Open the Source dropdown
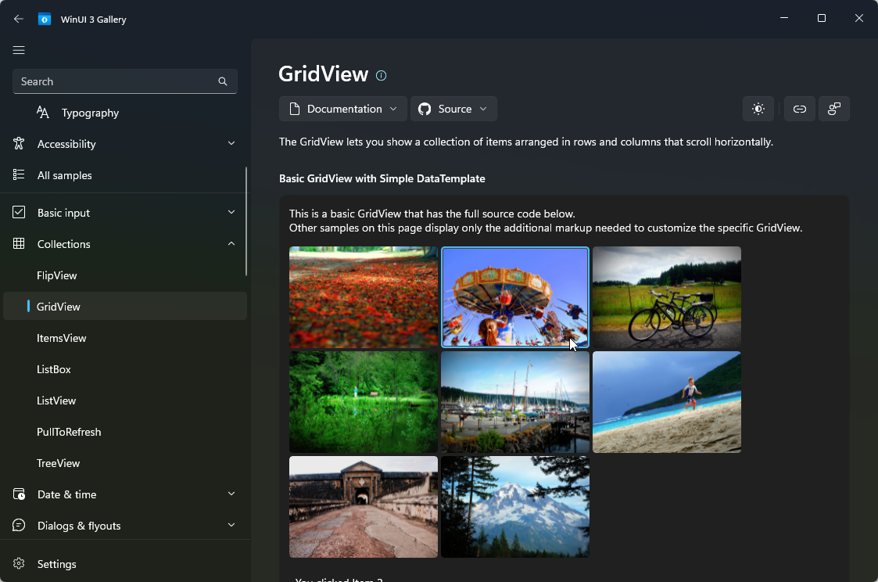This screenshot has height=582, width=878. coord(453,109)
